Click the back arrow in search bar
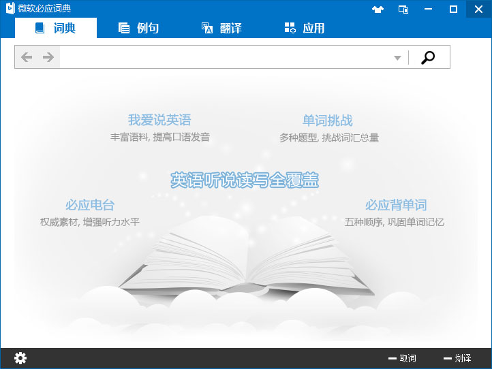Viewport: 492px width, 369px height. pos(27,57)
